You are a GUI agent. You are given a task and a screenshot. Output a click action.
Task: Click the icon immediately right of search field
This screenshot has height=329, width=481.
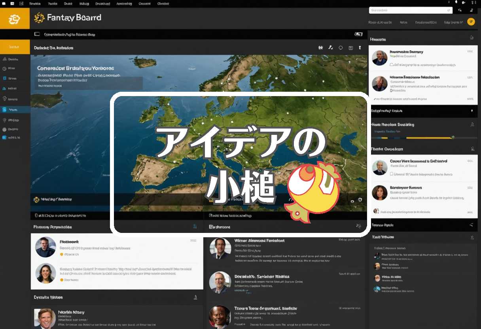pos(460,10)
